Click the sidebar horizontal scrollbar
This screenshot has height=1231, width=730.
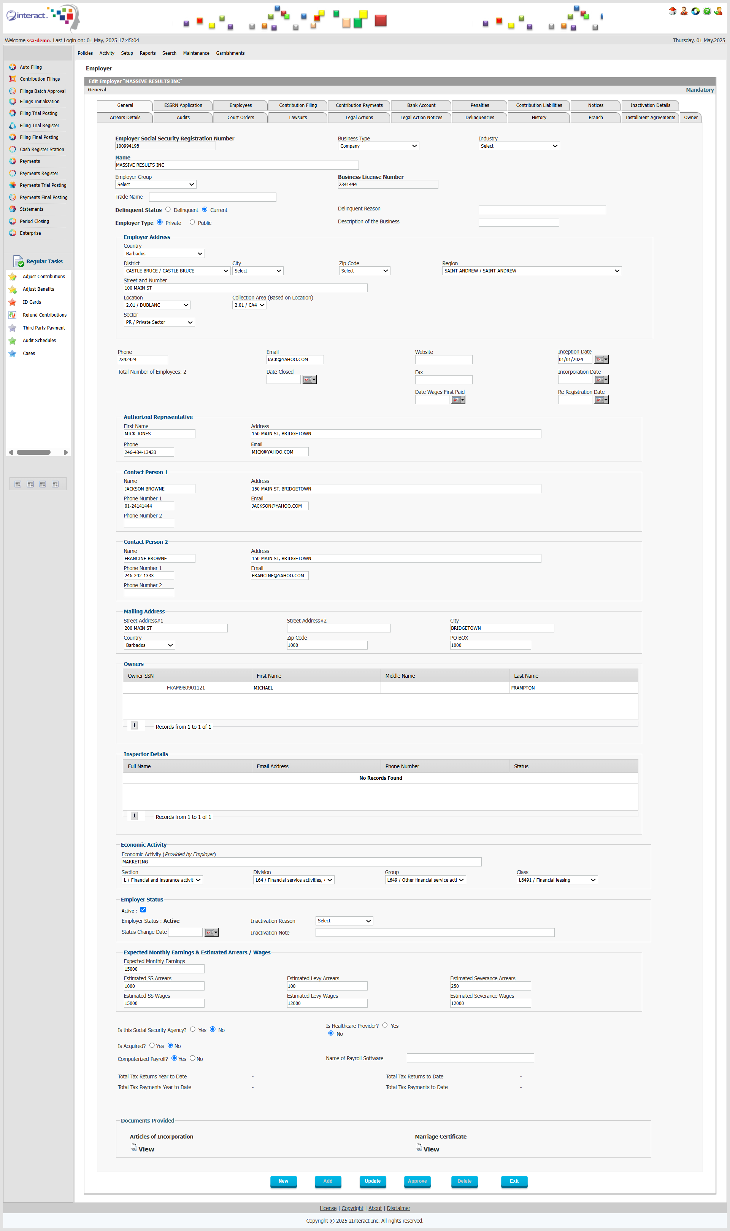(x=33, y=452)
